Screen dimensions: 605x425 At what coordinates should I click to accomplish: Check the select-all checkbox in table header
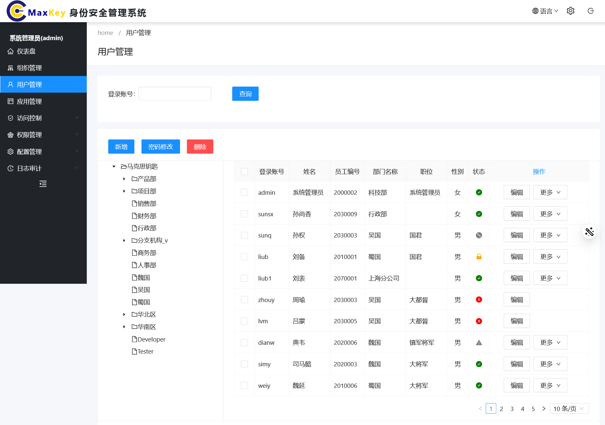pyautogui.click(x=244, y=172)
